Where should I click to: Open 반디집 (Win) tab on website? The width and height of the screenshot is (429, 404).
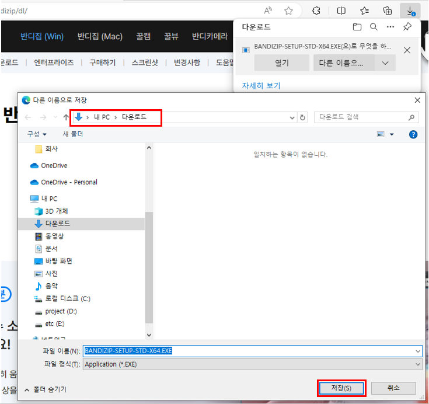42,36
